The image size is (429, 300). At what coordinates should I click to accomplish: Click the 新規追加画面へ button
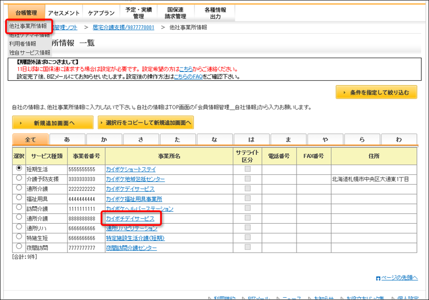(x=53, y=122)
